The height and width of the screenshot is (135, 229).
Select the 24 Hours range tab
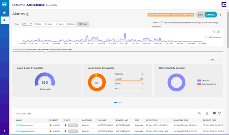[83, 24]
